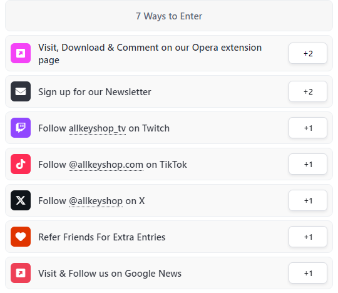Image resolution: width=338 pixels, height=293 pixels.
Task: Claim +1 for Google News entry
Action: 308,273
